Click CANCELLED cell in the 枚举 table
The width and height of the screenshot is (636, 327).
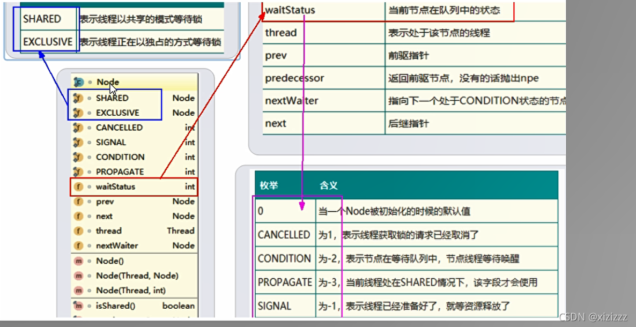tap(285, 234)
